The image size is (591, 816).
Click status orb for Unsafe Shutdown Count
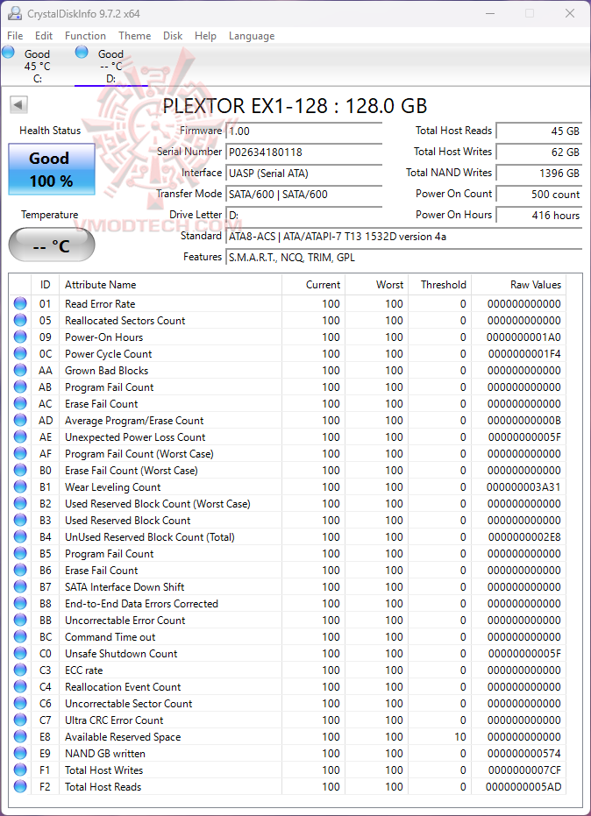tap(20, 653)
